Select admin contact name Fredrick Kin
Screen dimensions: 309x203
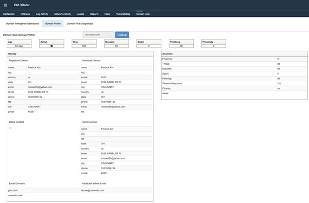tap(107, 129)
